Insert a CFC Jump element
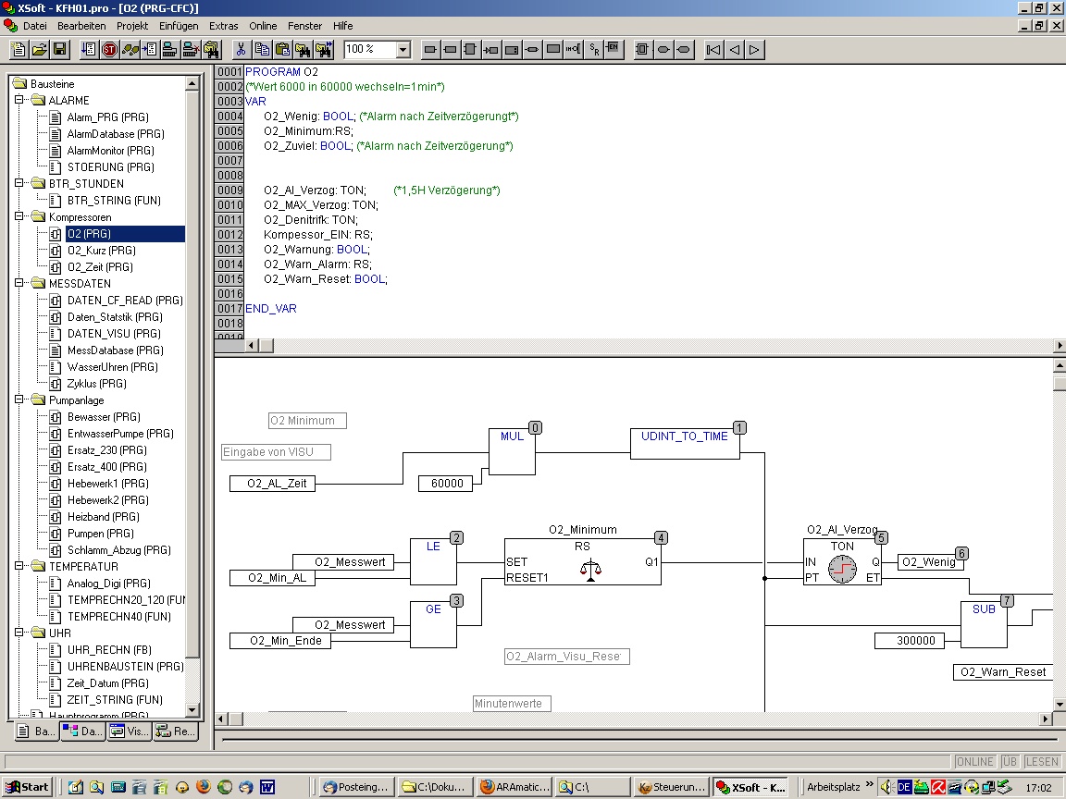The width and height of the screenshot is (1066, 799). (490, 50)
